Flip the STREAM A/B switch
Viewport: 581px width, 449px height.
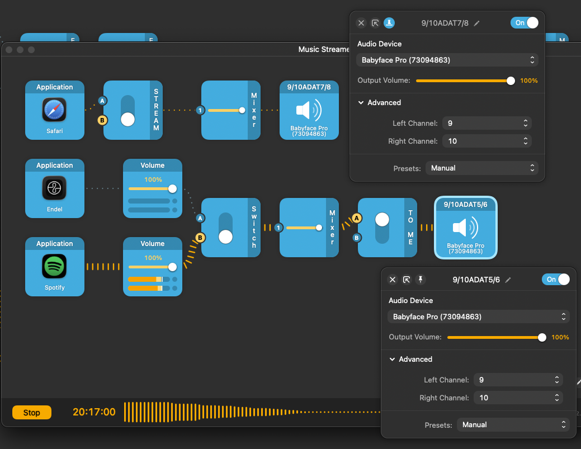tap(128, 110)
